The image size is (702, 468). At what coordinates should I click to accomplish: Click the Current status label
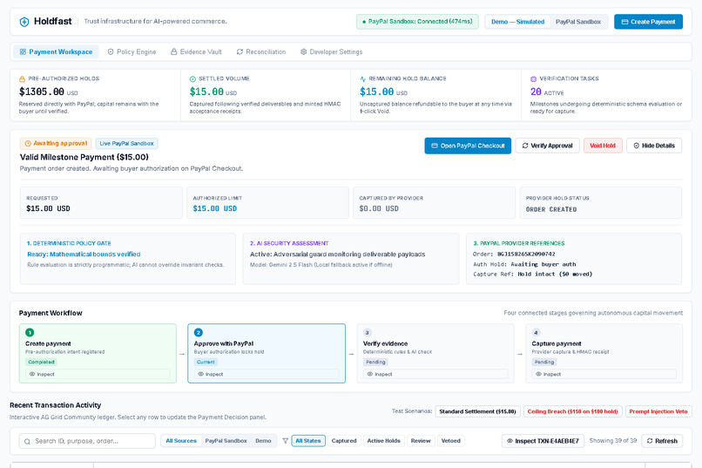click(206, 362)
